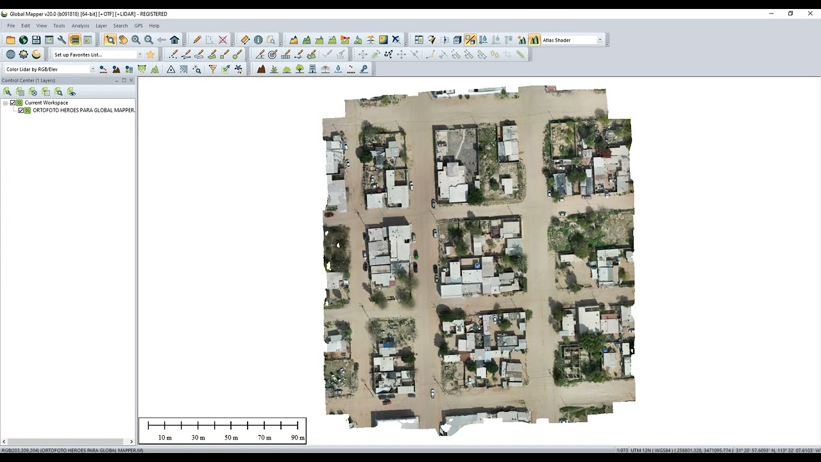Click the layer visibility eye icon in Control Center

[x=71, y=92]
